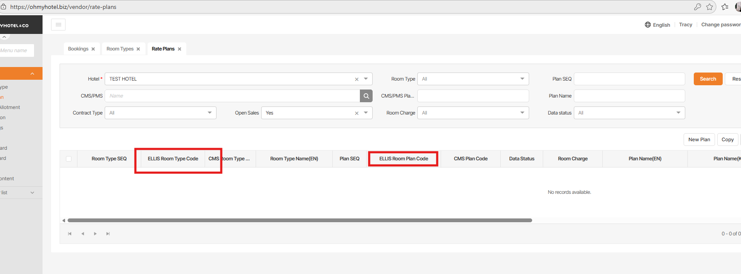Click the globe language icon

click(x=647, y=25)
